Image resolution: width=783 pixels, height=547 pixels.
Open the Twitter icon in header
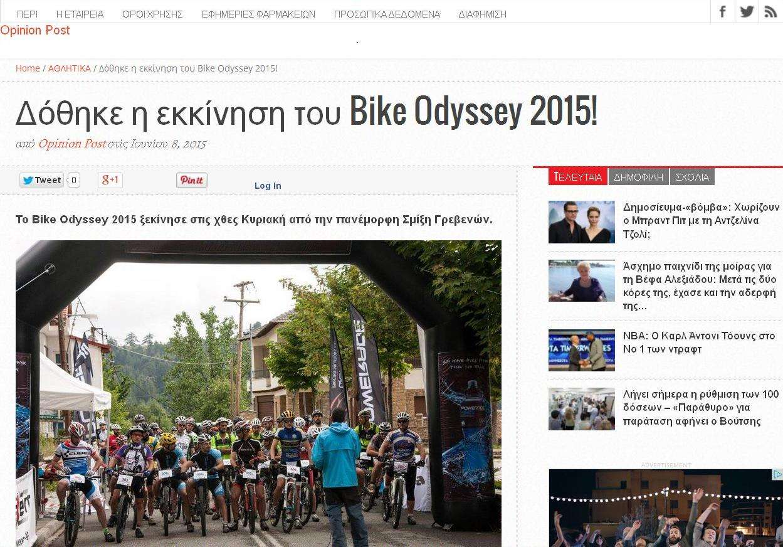coord(747,11)
